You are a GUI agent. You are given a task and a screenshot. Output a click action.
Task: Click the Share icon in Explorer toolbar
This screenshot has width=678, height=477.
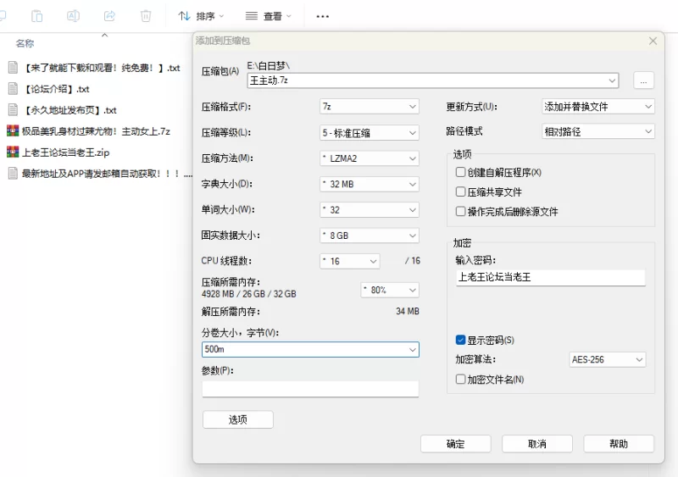click(x=109, y=16)
